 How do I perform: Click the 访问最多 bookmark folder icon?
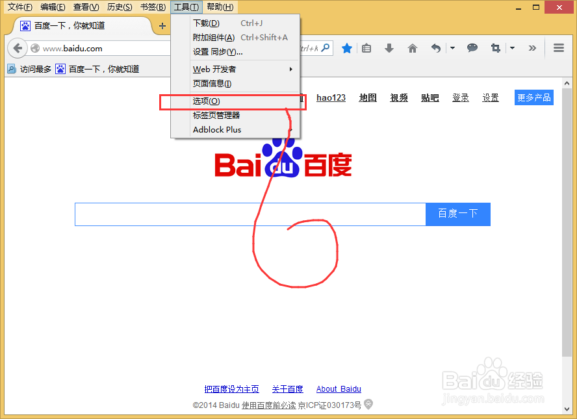(12, 69)
